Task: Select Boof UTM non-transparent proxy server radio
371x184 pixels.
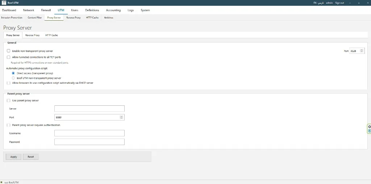Action: [13, 78]
